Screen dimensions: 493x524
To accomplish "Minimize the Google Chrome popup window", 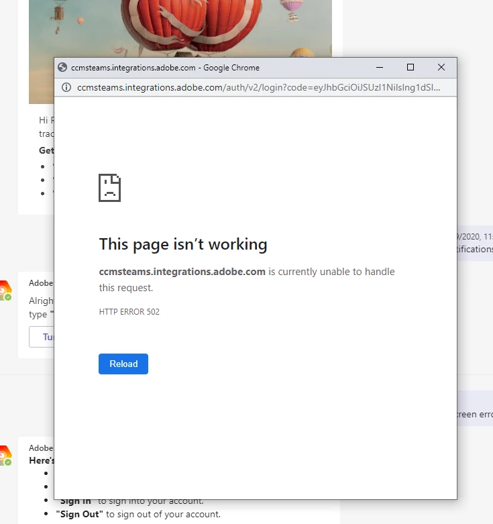I will click(380, 68).
